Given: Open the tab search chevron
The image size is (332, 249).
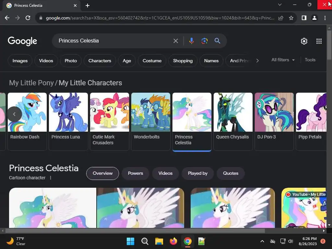Looking at the screenshot, I should (280, 5).
